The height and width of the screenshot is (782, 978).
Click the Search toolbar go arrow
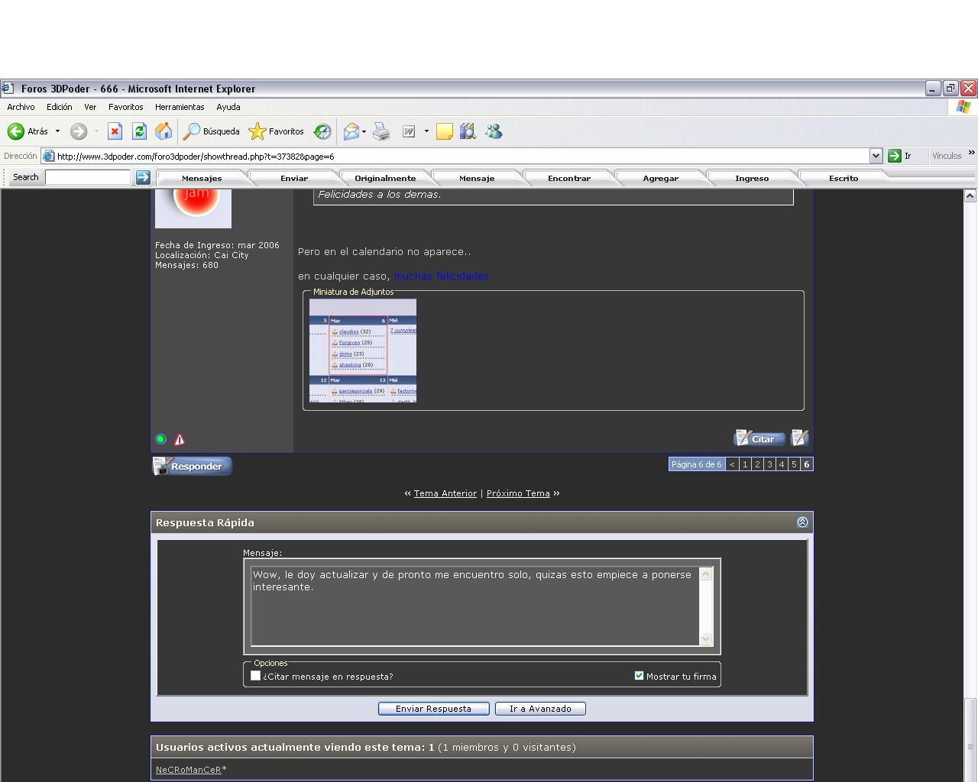coord(143,177)
